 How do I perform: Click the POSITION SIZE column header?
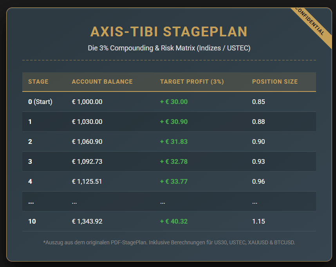275,82
